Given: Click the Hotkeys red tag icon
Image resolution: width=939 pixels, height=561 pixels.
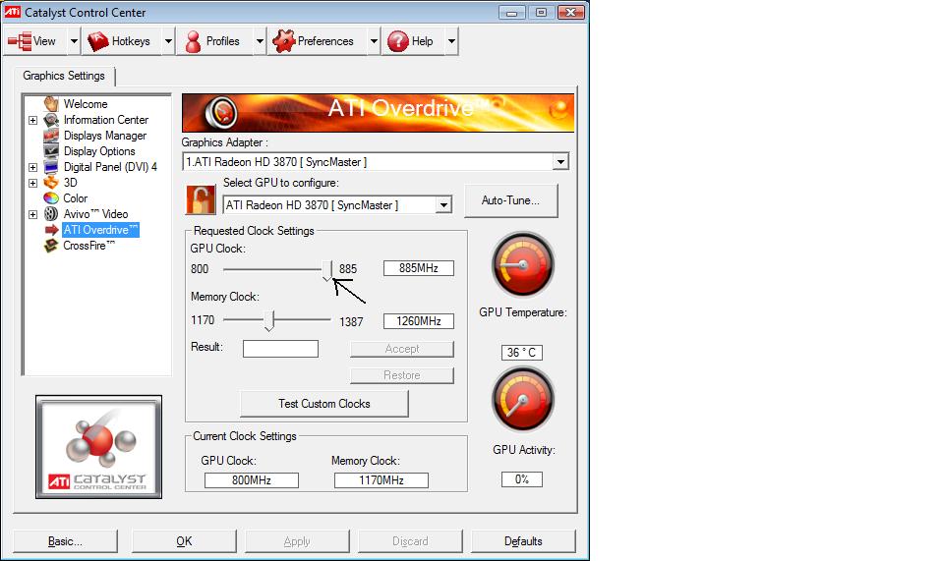Looking at the screenshot, I should point(98,41).
